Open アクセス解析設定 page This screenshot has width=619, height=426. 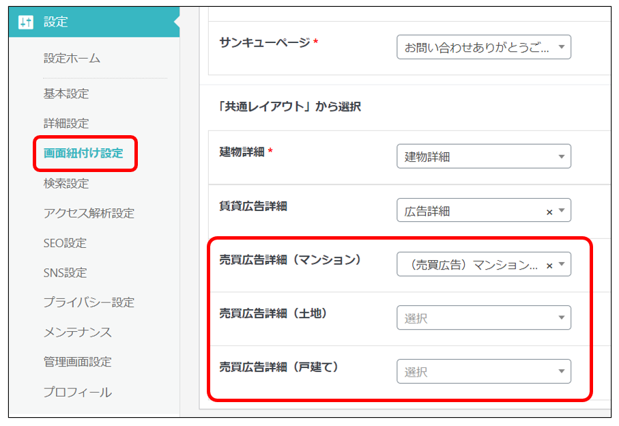(x=89, y=214)
